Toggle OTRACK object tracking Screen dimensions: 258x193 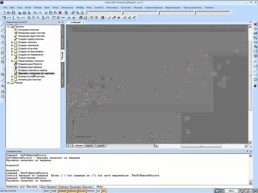72,191
